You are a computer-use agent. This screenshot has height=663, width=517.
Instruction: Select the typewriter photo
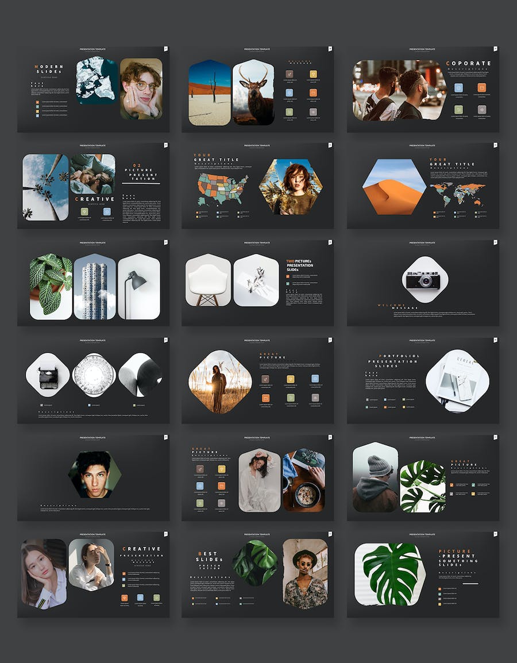point(48,375)
